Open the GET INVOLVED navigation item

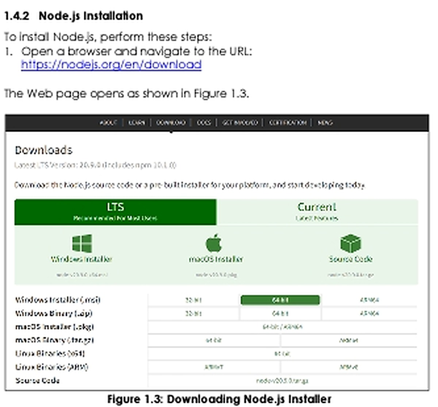240,123
